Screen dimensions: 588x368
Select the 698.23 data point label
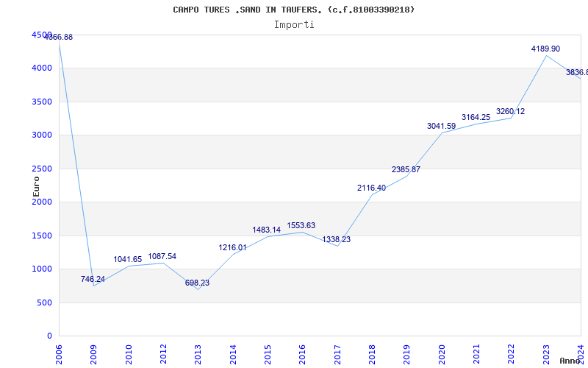pyautogui.click(x=197, y=283)
